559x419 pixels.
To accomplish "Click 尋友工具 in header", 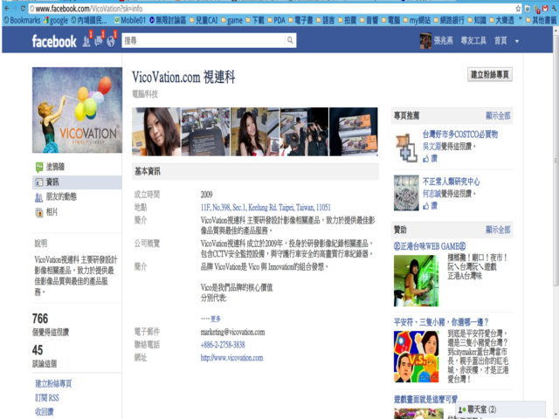I will [473, 41].
